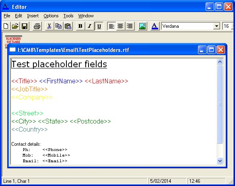Click the <<City>> placeholder

point(24,122)
